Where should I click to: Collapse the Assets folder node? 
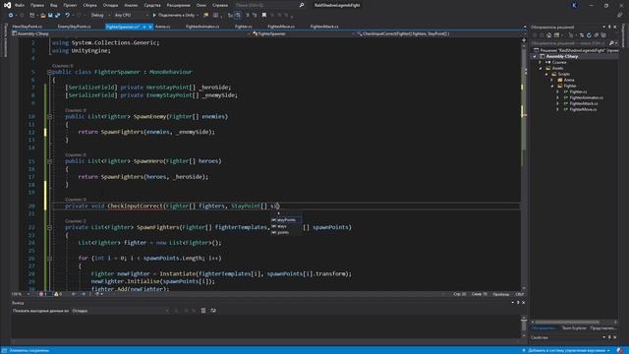click(541, 68)
